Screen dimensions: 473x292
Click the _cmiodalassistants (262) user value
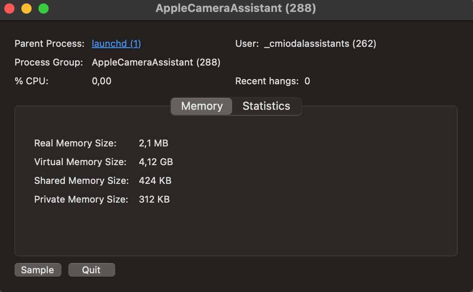click(x=320, y=44)
